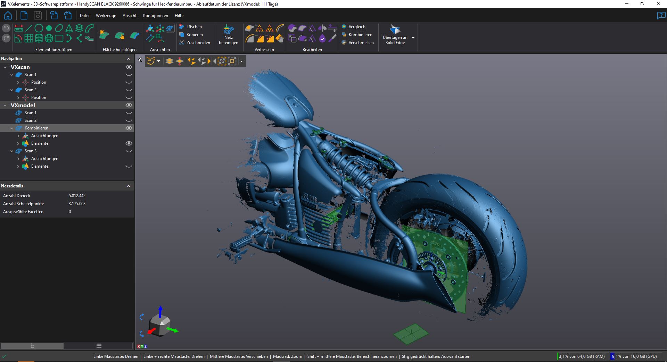The width and height of the screenshot is (667, 362).
Task: Expand Ausrichtungen under Kombinieren
Action: [18, 136]
